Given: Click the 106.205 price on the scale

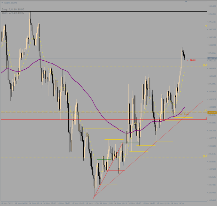Looking at the screenshot, I should coord(212,45).
